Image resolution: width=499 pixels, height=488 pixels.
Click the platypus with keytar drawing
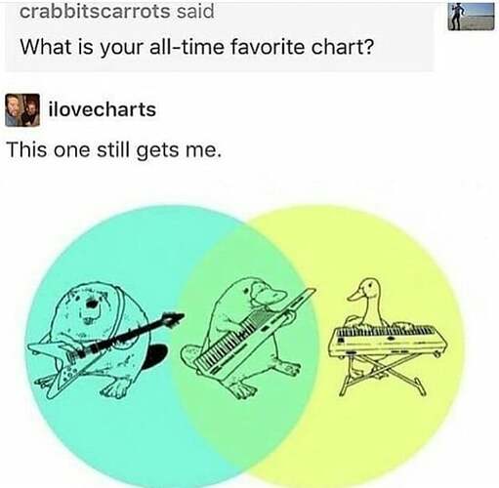[247, 339]
